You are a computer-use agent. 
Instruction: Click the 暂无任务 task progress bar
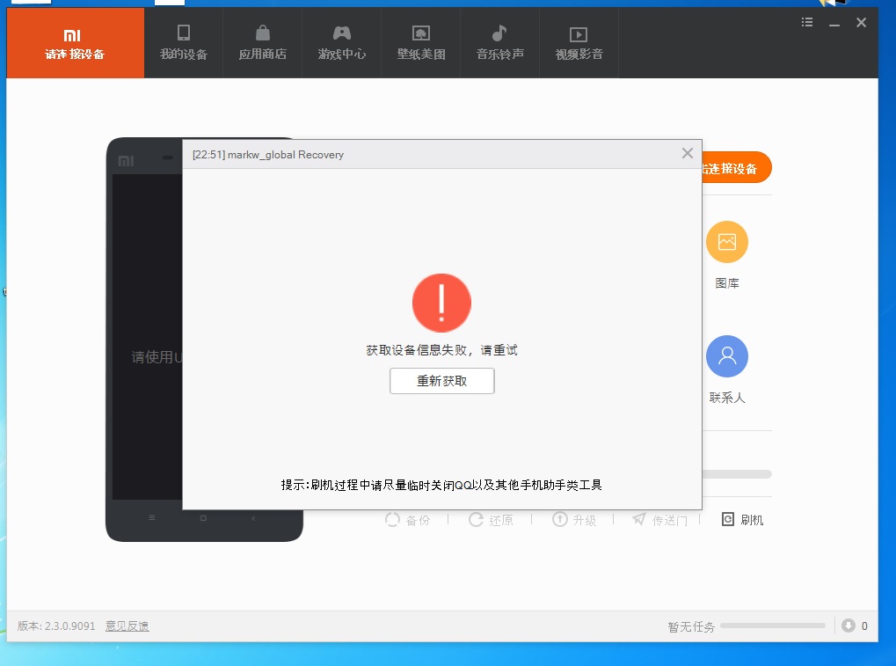[772, 626]
